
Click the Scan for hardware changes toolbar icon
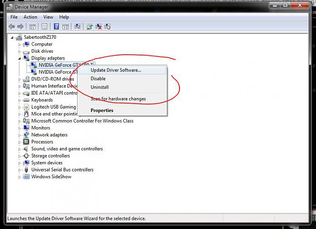click(78, 27)
